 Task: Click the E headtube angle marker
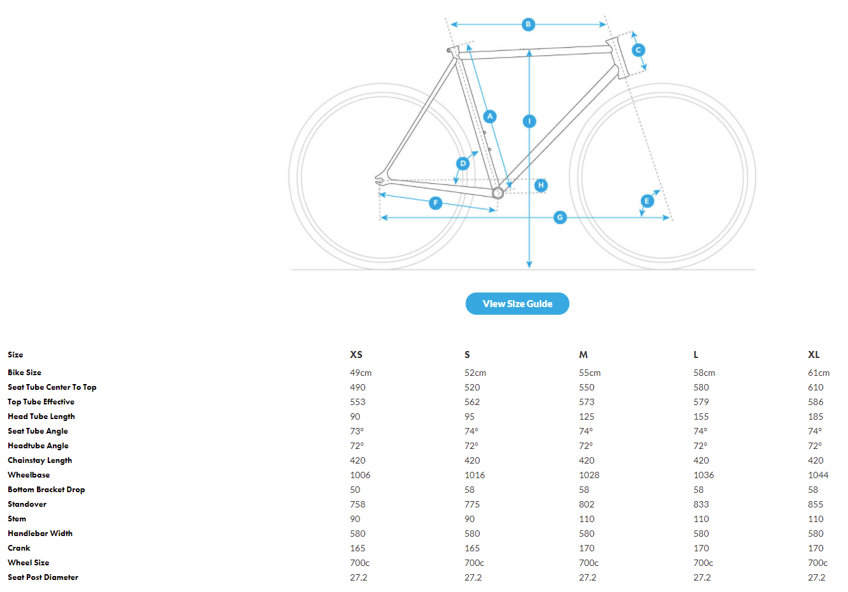click(647, 201)
